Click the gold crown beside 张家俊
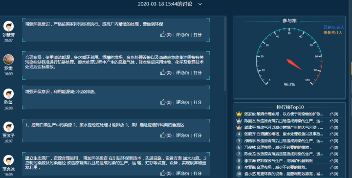 coord(239,114)
